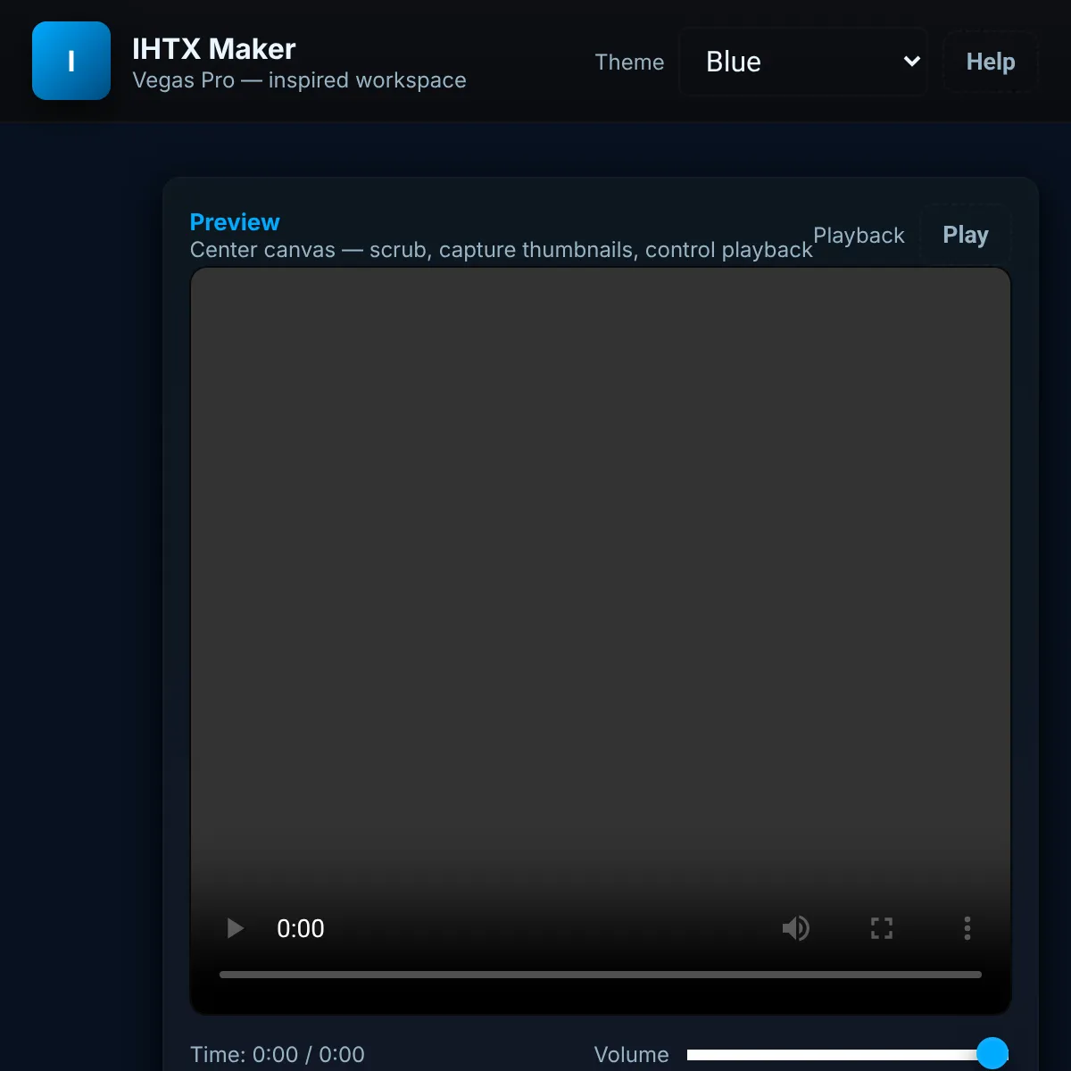Image resolution: width=1071 pixels, height=1071 pixels.
Task: Click the 0:00 timestamp in the video controls
Action: [301, 928]
